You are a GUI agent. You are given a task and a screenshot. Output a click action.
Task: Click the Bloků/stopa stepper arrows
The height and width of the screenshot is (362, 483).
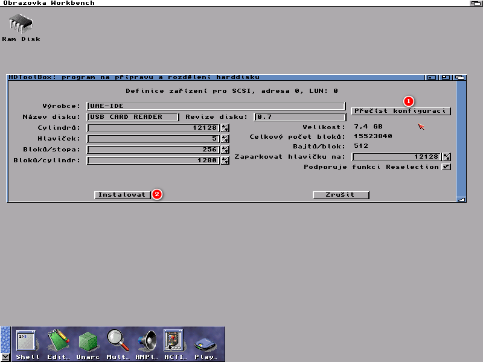tap(225, 149)
